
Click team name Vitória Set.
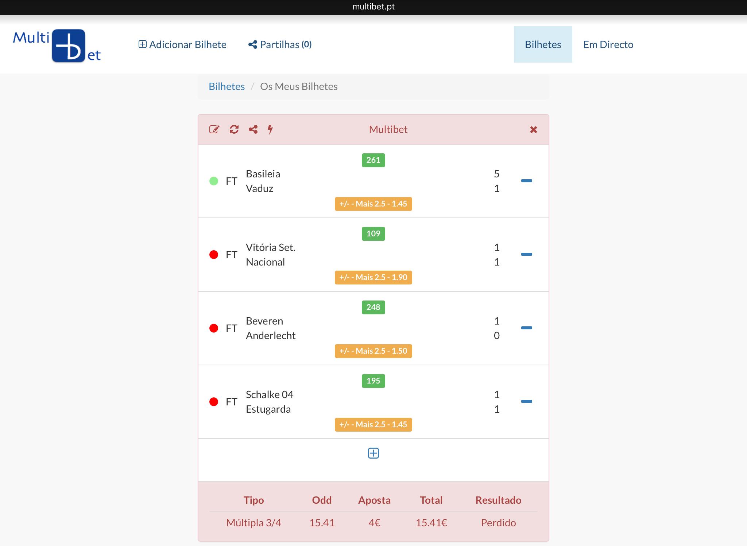click(271, 247)
